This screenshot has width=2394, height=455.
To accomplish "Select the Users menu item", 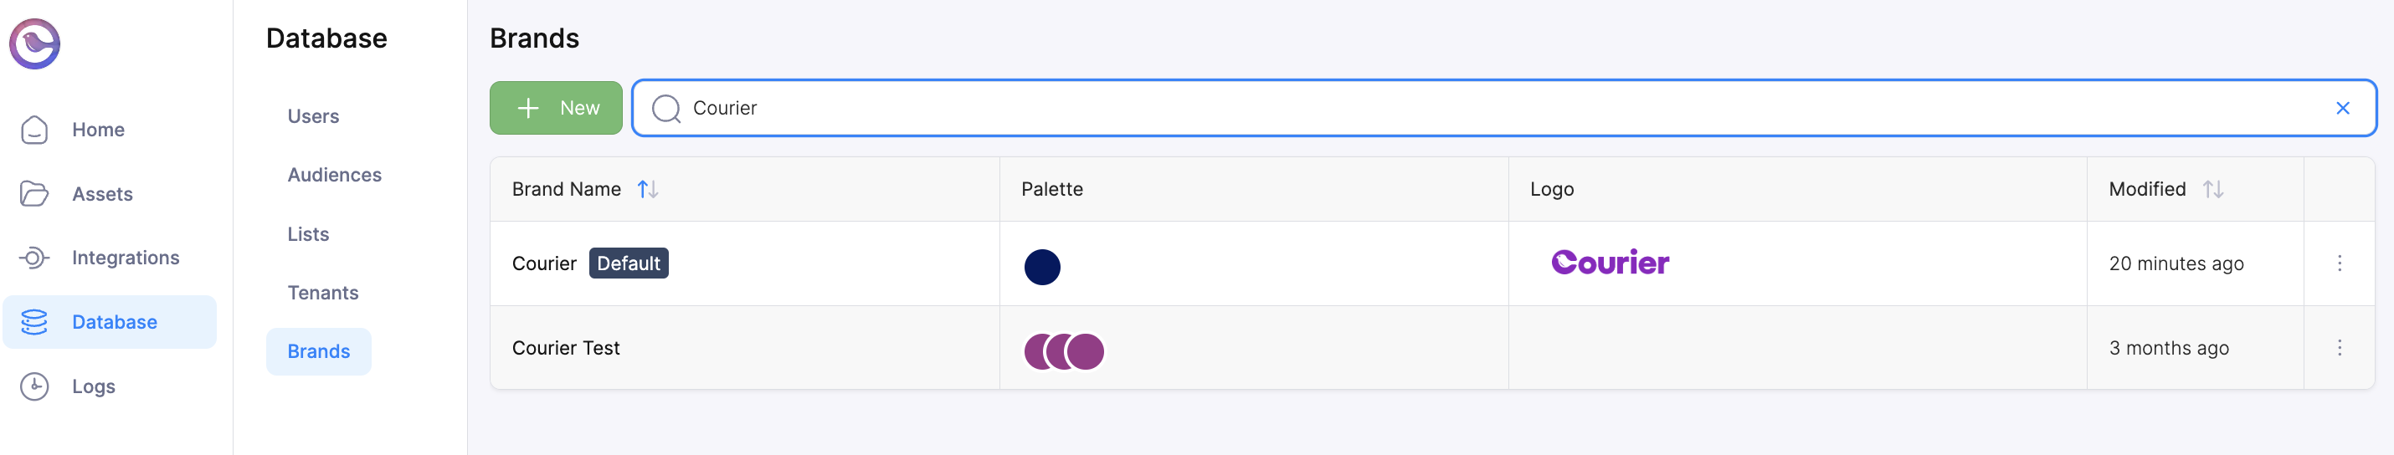I will 313,117.
